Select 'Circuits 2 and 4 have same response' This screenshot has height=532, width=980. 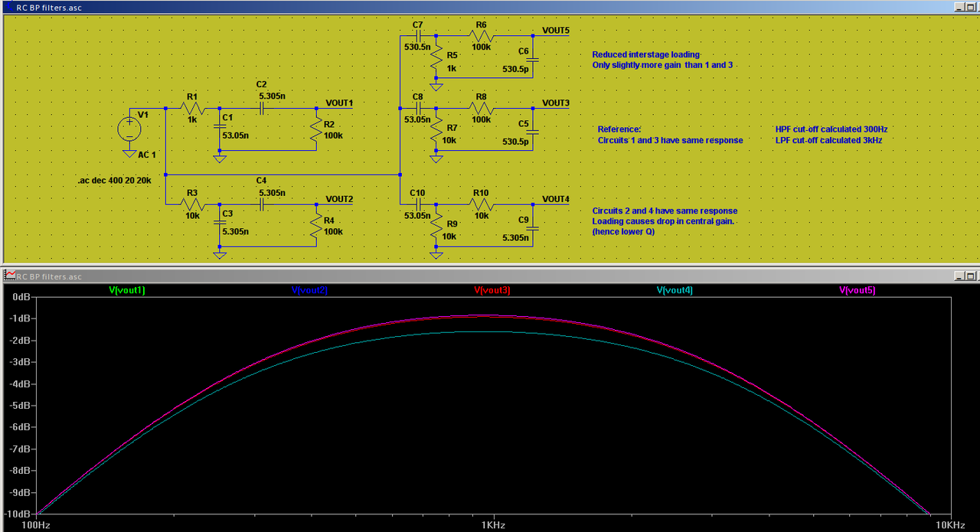coord(665,211)
